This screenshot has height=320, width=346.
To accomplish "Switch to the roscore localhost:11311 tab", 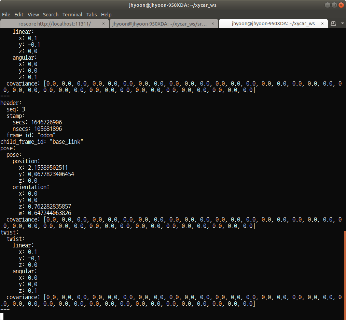I will 55,24.
